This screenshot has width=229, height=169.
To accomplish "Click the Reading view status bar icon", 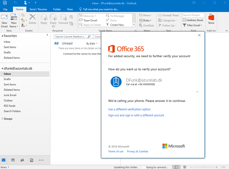I will coord(185,167).
